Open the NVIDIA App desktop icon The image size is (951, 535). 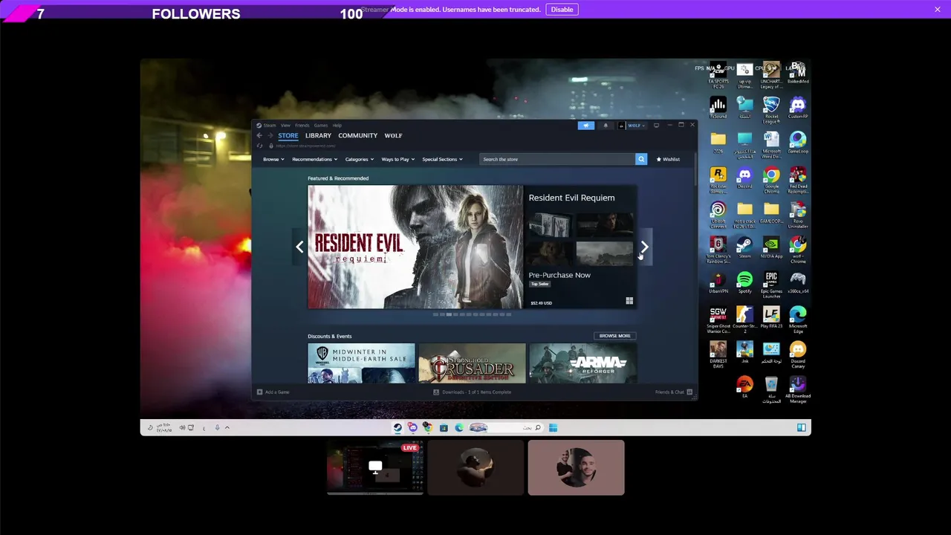tap(771, 248)
